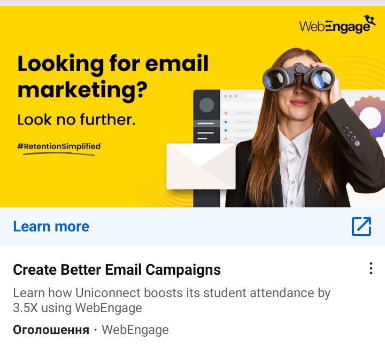The width and height of the screenshot is (385, 349).
Task: Click the Looking for email marketing headline
Action: 113,77
